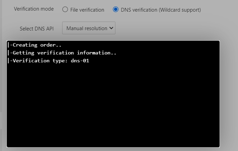Click the word 'Getting' in the console
The height and width of the screenshot is (151, 238).
(23, 53)
